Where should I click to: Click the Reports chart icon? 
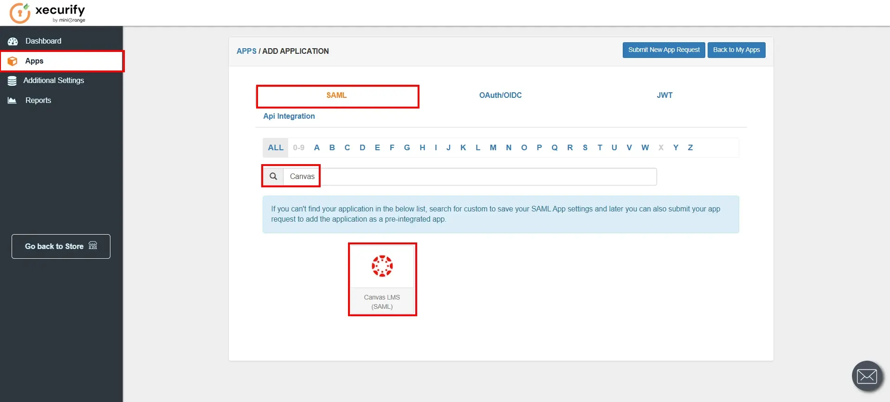pos(12,100)
